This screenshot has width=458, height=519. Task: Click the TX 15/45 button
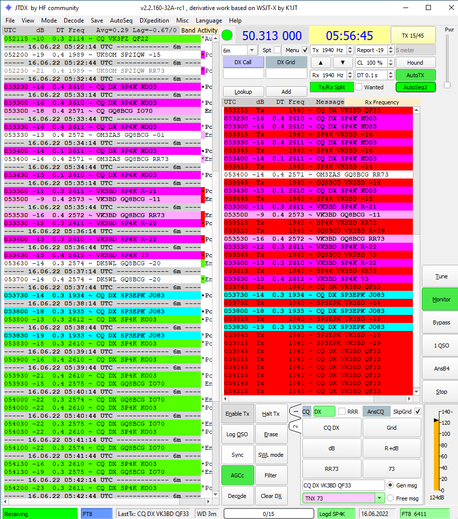[413, 36]
